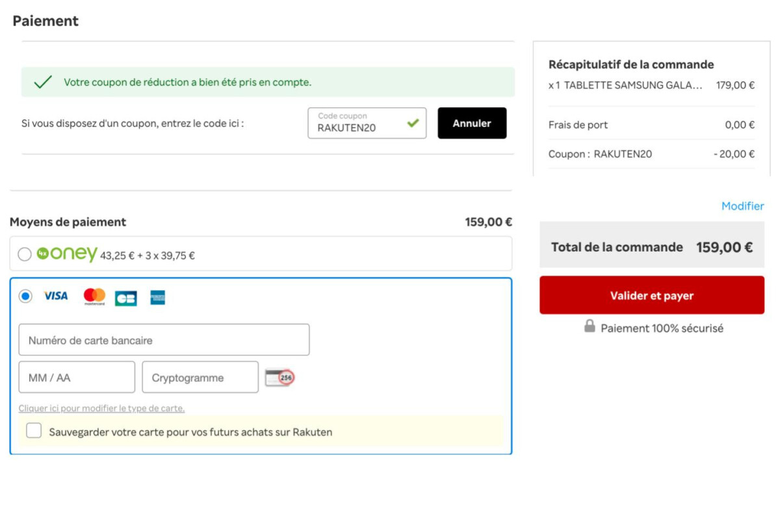The image size is (780, 505).
Task: Click the save card label text
Action: (x=190, y=432)
